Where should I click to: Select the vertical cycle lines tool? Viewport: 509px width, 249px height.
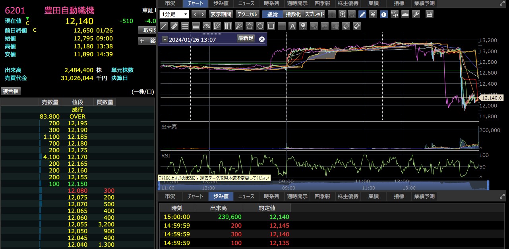pos(228,26)
